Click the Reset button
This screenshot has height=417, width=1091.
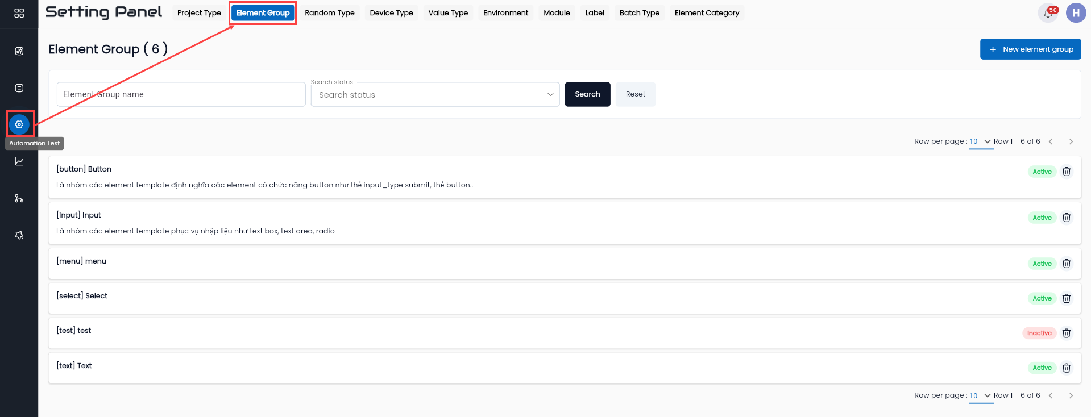pos(636,94)
